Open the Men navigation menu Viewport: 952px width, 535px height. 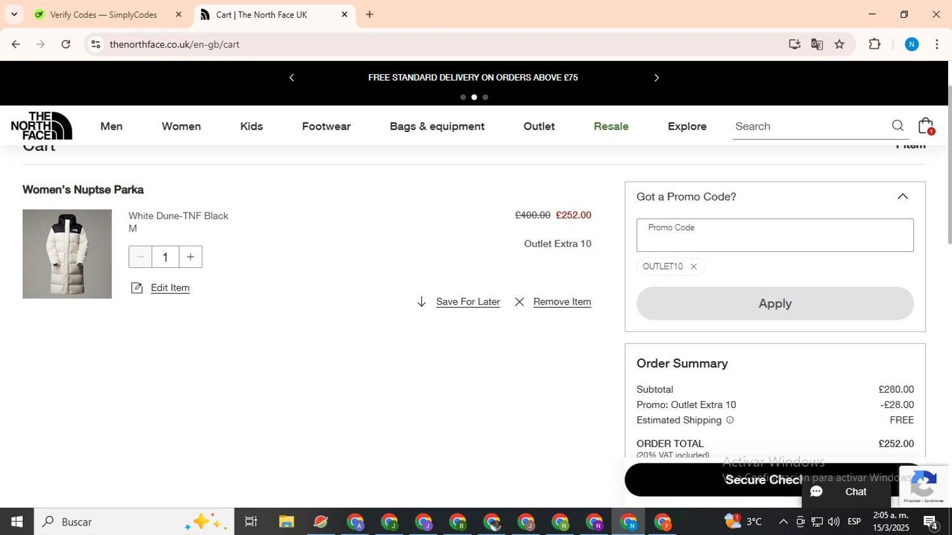(x=112, y=126)
